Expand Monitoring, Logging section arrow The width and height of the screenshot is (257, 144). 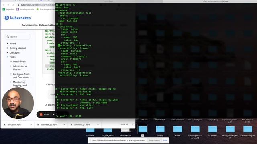pos(11,82)
